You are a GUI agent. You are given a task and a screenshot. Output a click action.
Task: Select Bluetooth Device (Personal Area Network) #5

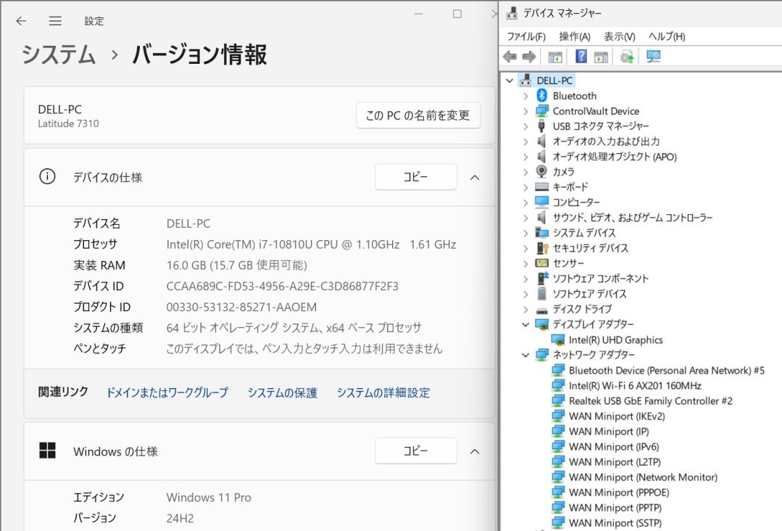point(666,370)
